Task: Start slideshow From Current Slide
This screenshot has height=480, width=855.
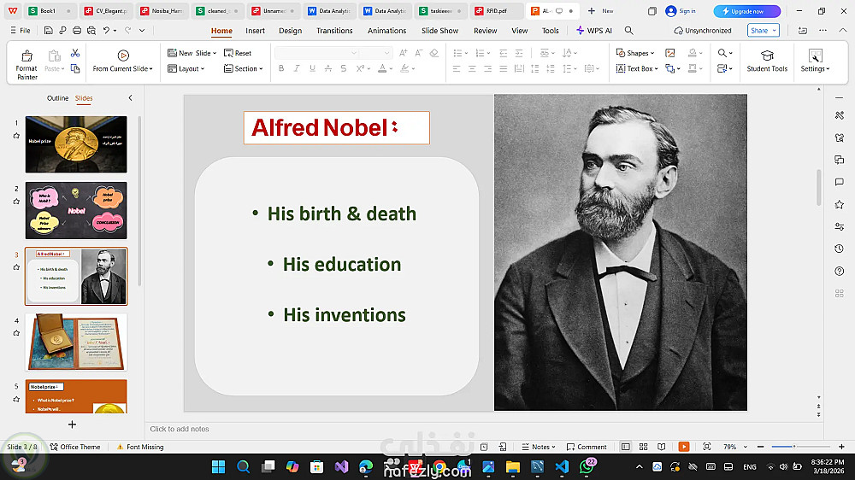Action: point(122,61)
